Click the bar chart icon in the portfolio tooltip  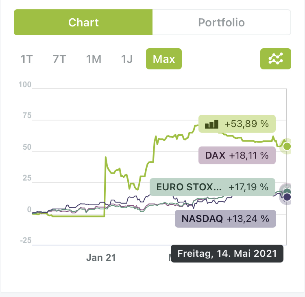211,124
